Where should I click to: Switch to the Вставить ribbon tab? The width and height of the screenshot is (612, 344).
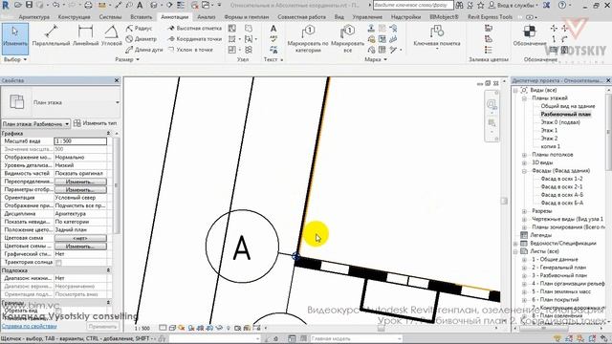[x=141, y=17]
